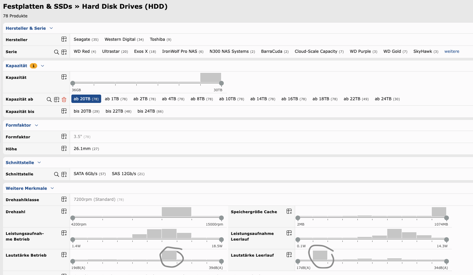Filter by manufacturer Western Digital
Image resolution: width=473 pixels, height=275 pixels.
coord(124,39)
